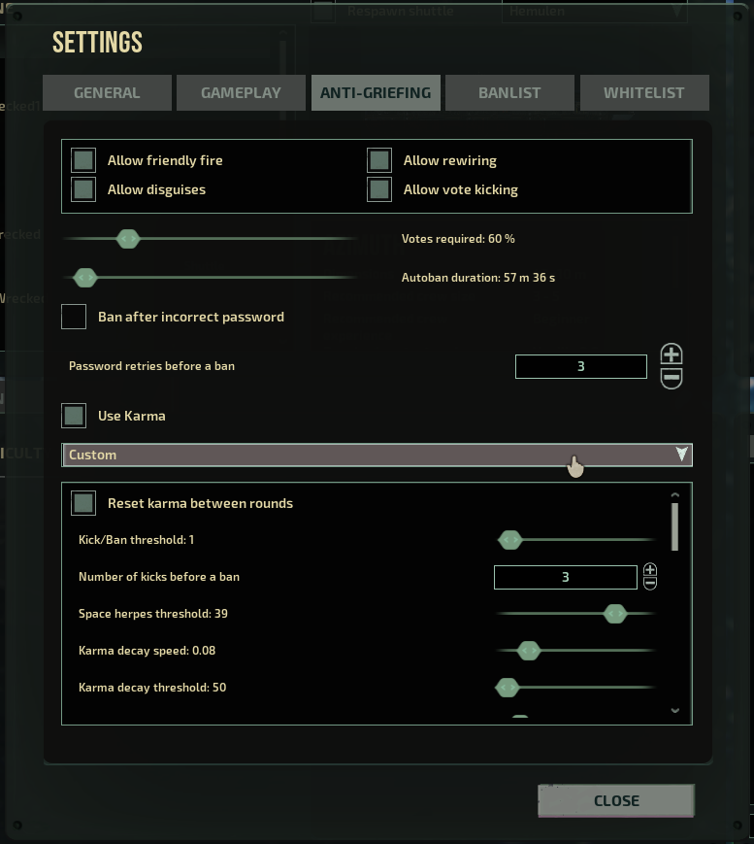Enable Allow rewiring option

pos(379,160)
